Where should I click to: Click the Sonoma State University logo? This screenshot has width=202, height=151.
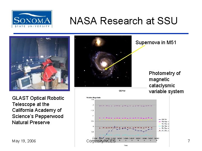(32, 19)
